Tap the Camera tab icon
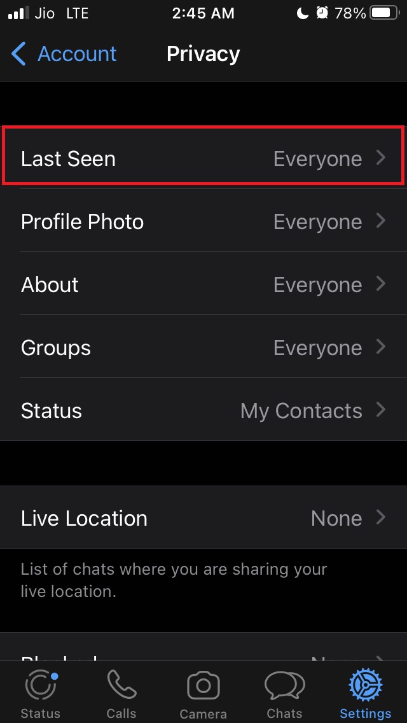The width and height of the screenshot is (407, 723). [203, 687]
